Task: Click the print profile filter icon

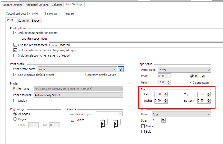Action: pos(121,69)
